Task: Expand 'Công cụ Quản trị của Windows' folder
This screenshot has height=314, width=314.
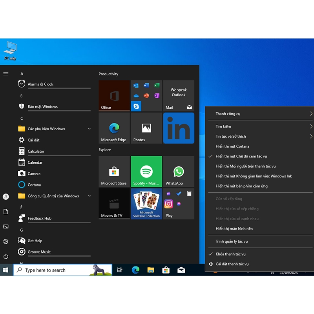Action: click(53, 196)
